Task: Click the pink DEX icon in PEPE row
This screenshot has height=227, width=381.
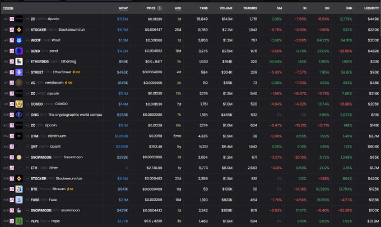Action: (12, 221)
